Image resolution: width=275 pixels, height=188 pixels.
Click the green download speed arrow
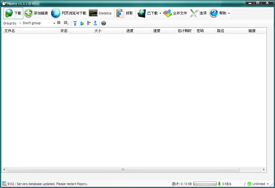point(219,184)
